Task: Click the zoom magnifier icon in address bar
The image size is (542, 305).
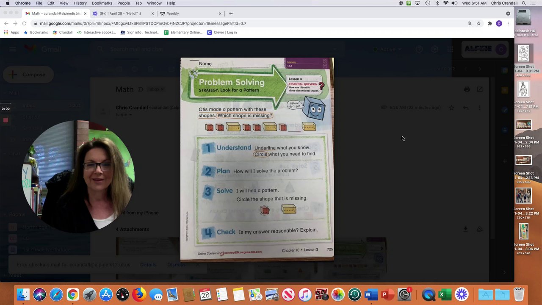Action: tap(469, 23)
